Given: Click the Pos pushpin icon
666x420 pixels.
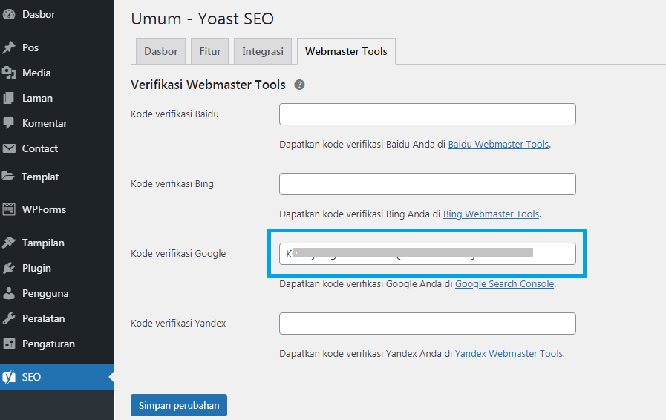Looking at the screenshot, I should pos(8,47).
